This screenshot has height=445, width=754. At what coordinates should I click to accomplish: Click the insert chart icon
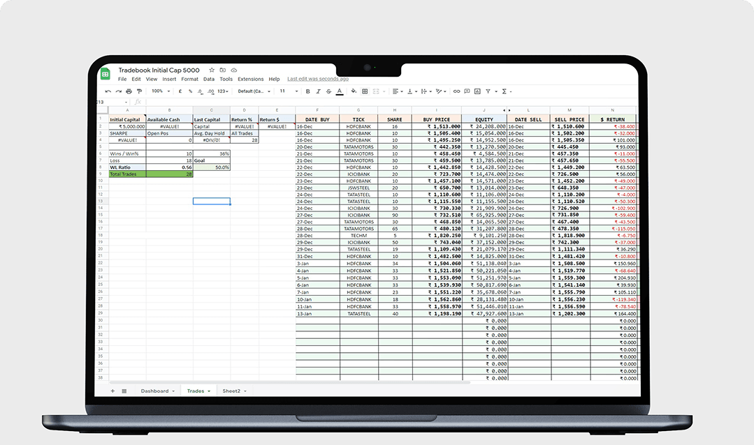[477, 91]
